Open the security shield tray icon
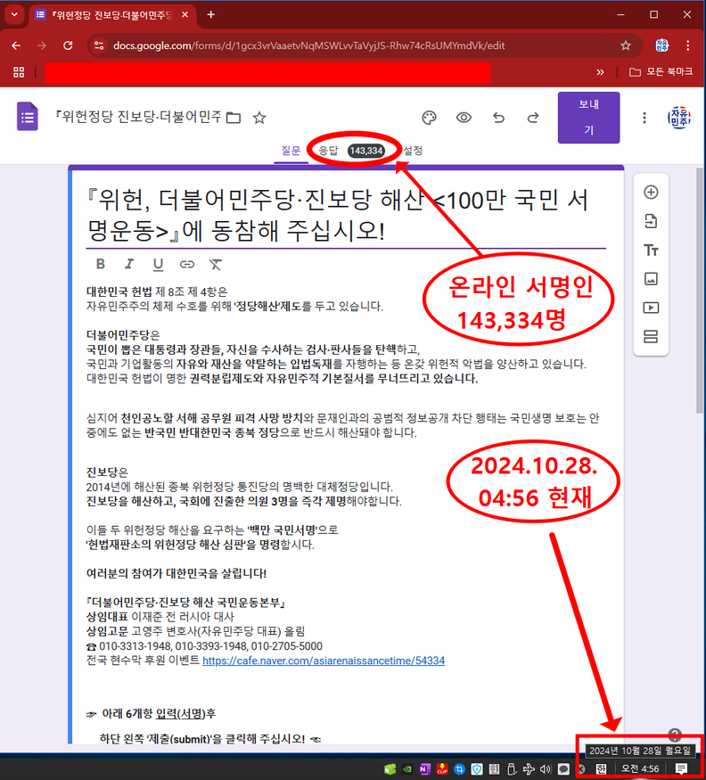Image resolution: width=706 pixels, height=780 pixels. 477,769
